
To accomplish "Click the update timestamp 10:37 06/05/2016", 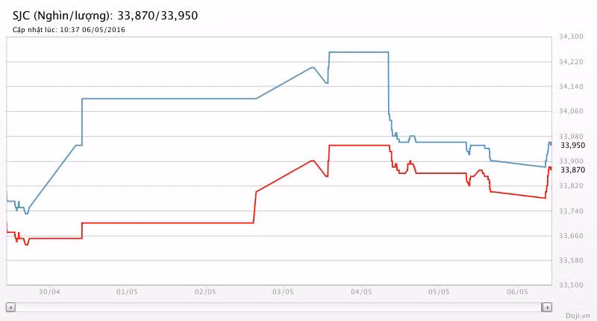I will click(93, 30).
